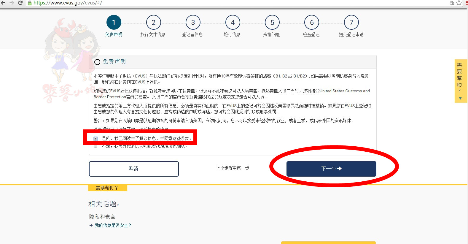Click the browser back arrow
This screenshot has width=468, height=244.
(3, 3)
